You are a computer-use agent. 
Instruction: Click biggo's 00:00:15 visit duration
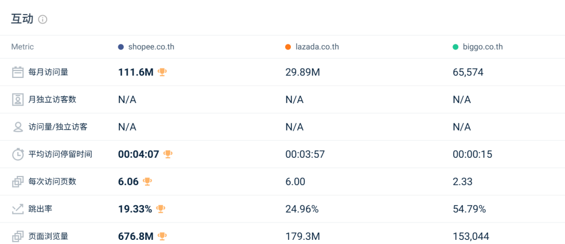click(x=472, y=154)
